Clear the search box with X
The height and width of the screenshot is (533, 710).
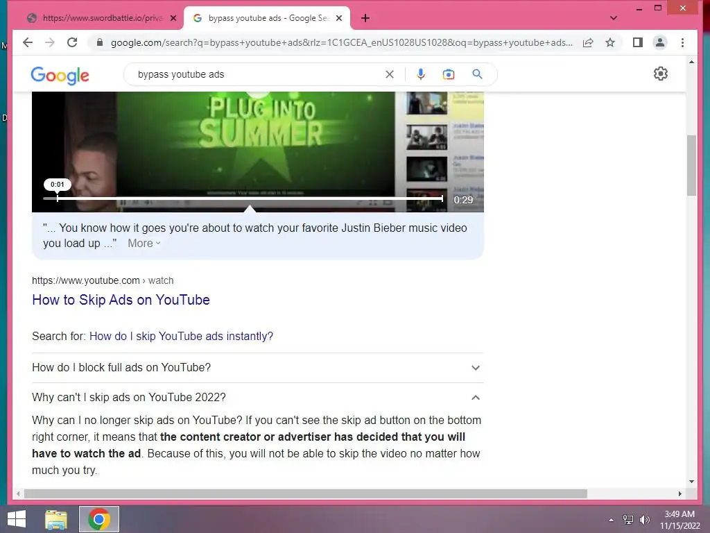point(390,74)
